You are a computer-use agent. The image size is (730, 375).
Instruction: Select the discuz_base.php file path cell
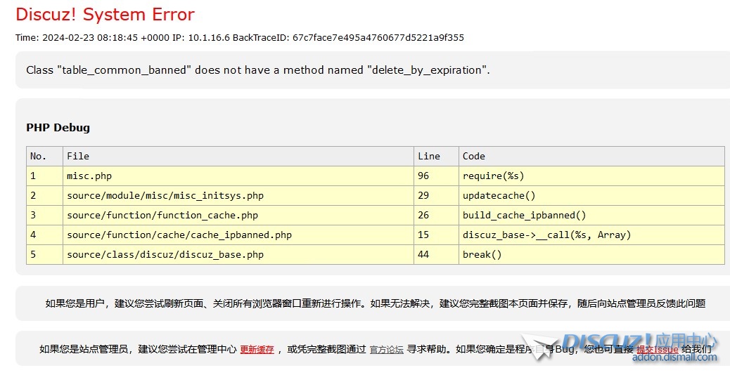165,254
